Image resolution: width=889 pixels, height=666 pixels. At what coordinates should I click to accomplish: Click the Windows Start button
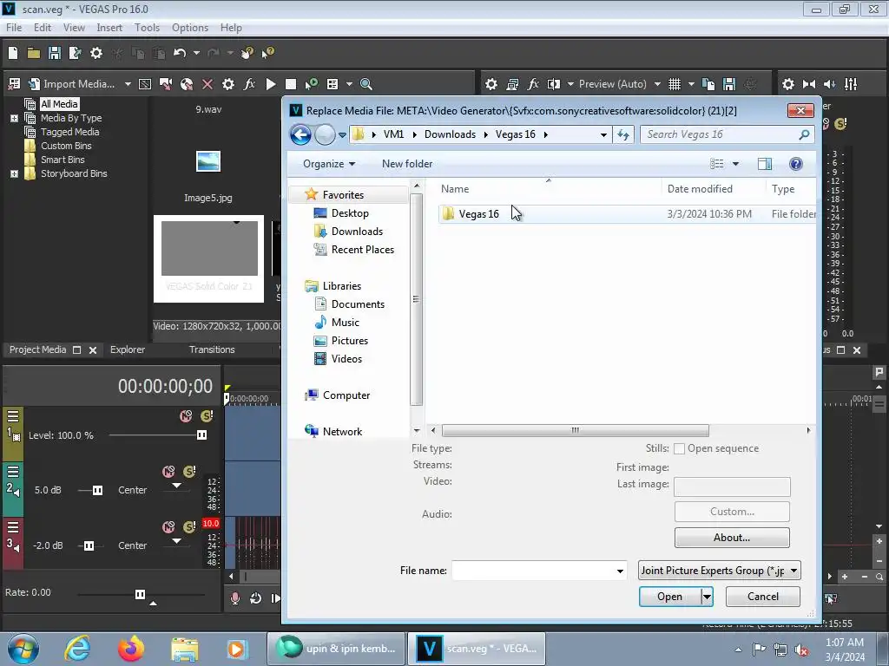(x=23, y=649)
